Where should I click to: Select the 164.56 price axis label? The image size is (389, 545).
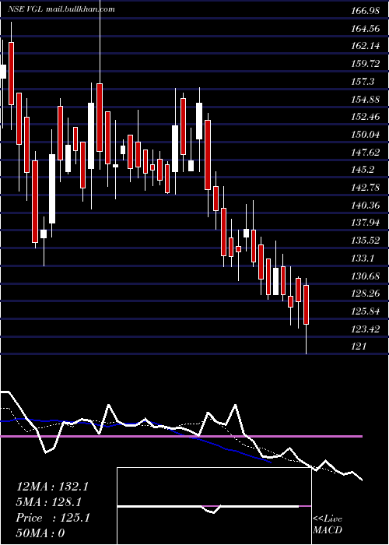[x=366, y=29]
